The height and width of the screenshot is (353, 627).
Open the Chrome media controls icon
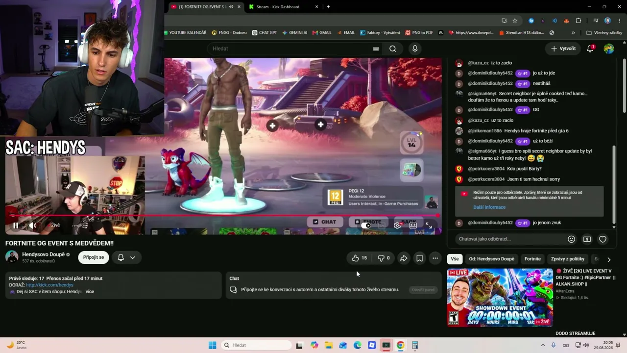pyautogui.click(x=596, y=21)
